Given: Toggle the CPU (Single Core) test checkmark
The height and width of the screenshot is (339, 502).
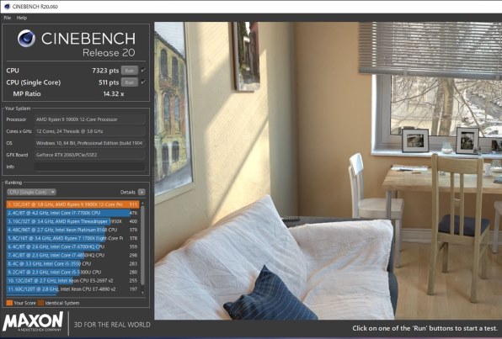Looking at the screenshot, I should (143, 82).
